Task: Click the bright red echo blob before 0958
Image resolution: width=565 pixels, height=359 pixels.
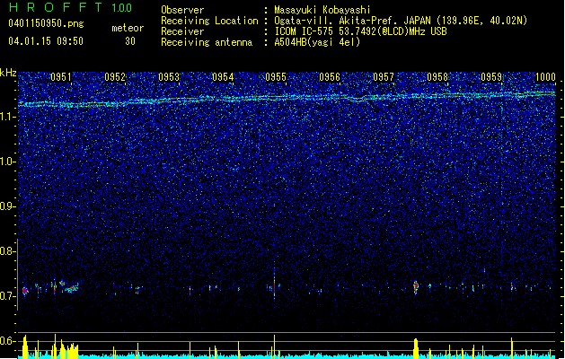Action: [x=416, y=287]
